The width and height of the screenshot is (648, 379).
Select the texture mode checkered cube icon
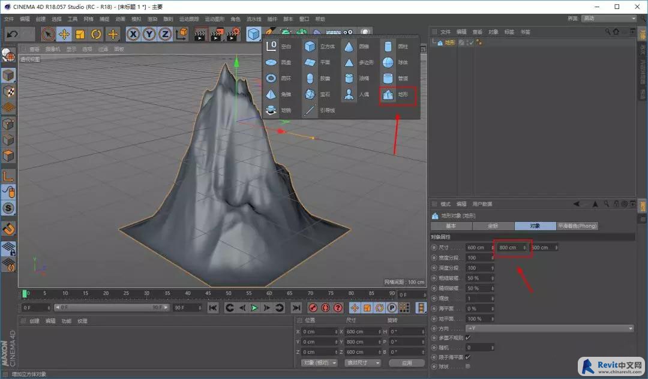pyautogui.click(x=8, y=92)
